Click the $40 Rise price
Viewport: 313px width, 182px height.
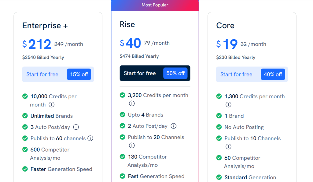131,43
